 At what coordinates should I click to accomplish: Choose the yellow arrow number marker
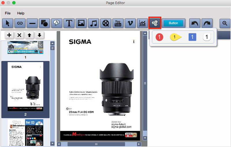click(x=176, y=37)
